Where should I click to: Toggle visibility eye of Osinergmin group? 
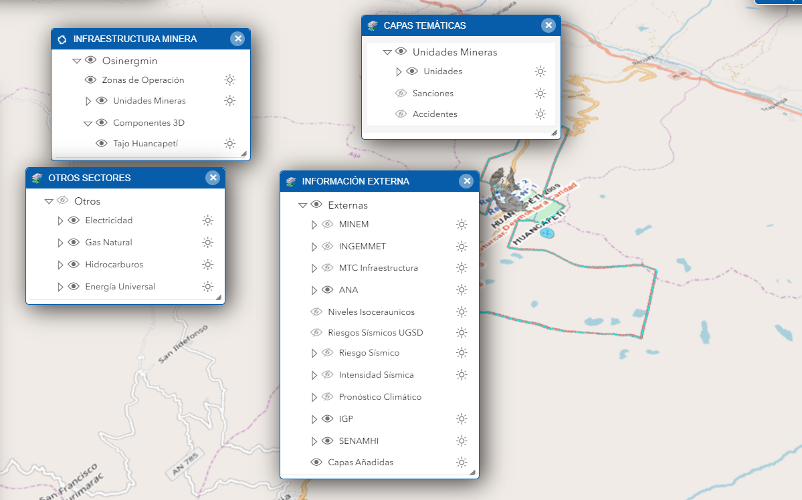pos(90,60)
